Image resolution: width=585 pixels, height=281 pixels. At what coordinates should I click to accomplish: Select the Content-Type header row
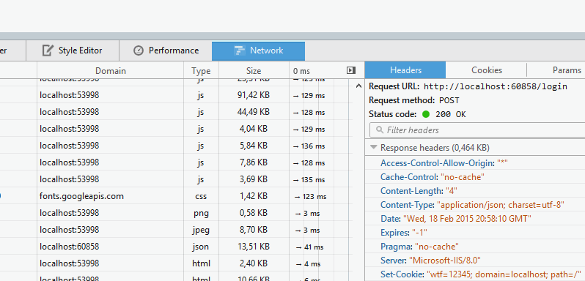(475, 205)
